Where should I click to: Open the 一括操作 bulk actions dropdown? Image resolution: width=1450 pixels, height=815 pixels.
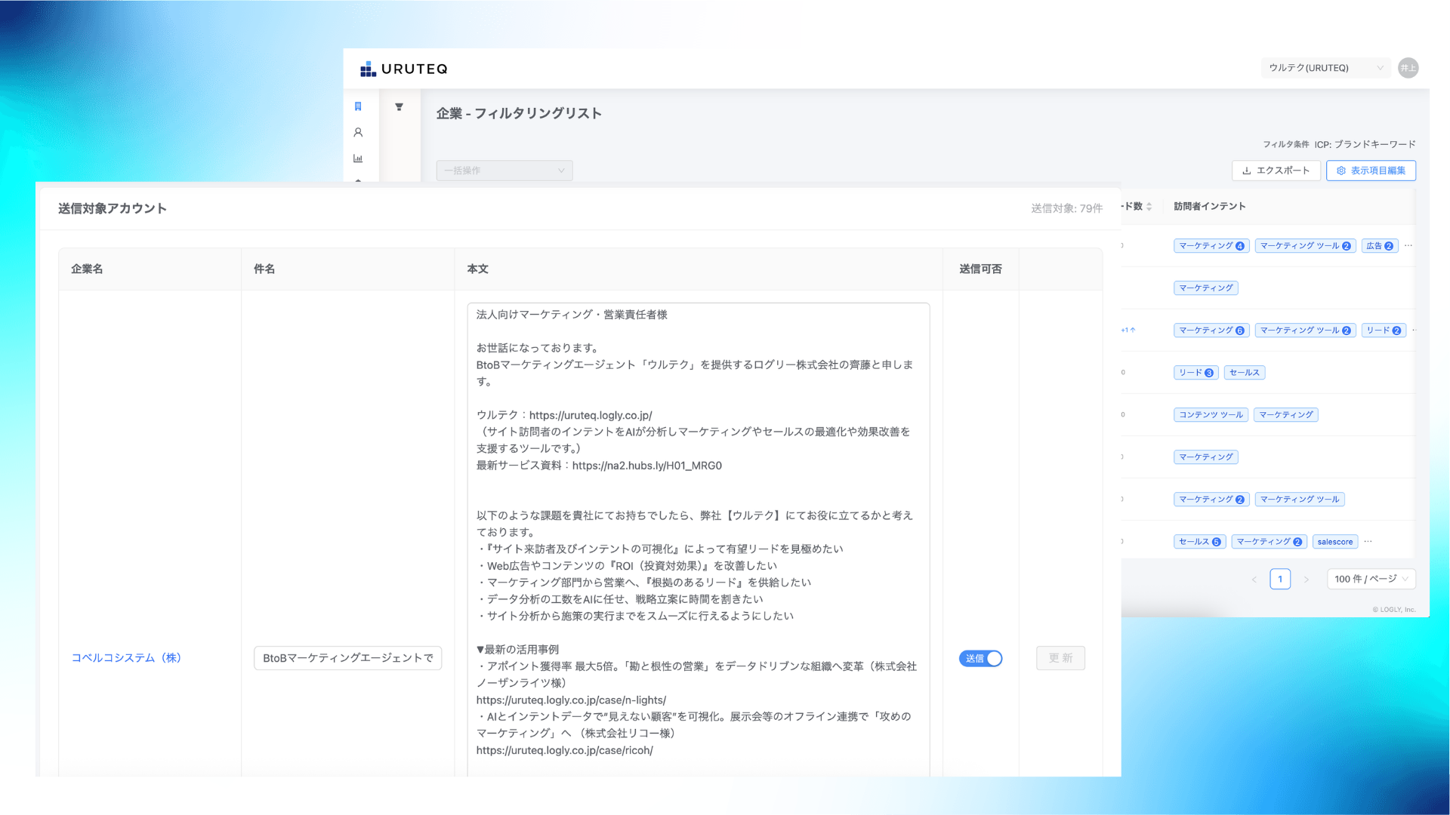(x=504, y=171)
